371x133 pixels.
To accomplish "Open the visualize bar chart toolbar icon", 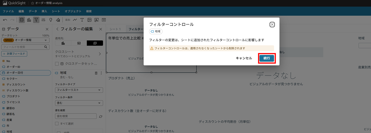I will tap(29, 20).
